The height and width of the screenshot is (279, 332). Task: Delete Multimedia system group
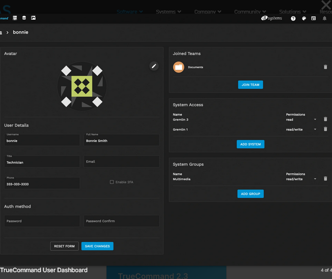click(326, 178)
